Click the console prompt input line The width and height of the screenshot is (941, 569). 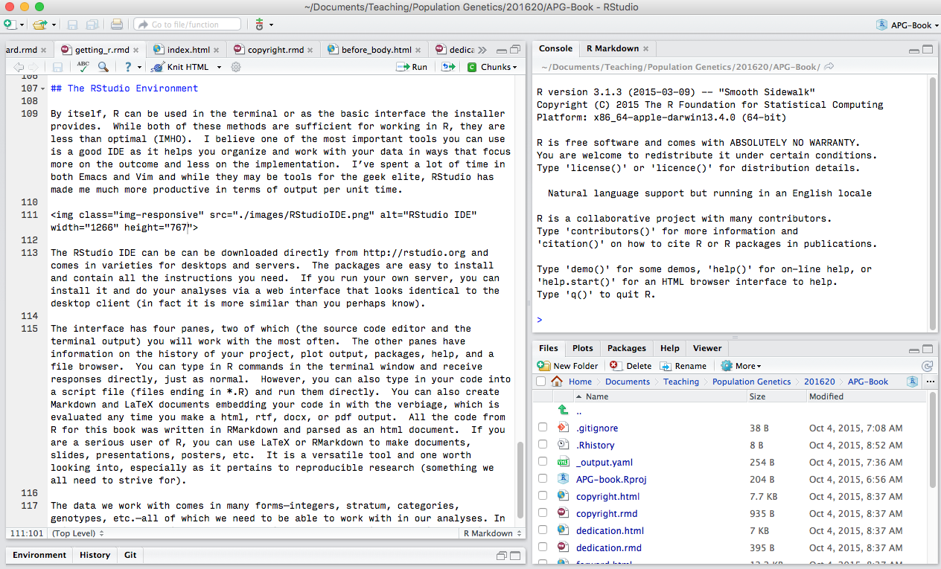[730, 320]
